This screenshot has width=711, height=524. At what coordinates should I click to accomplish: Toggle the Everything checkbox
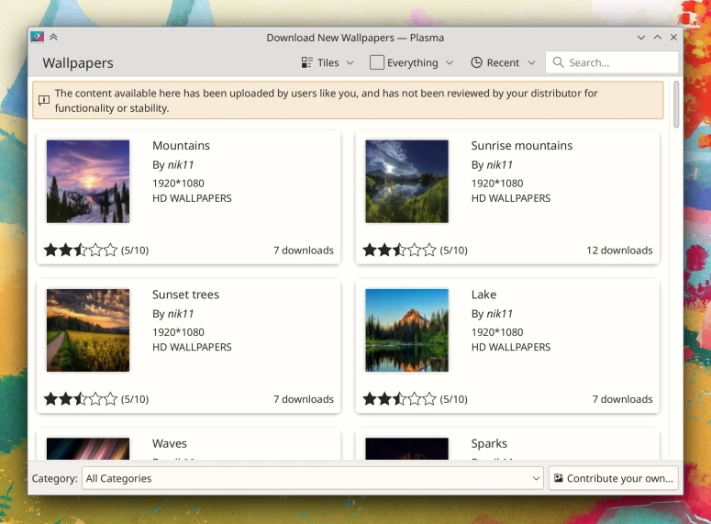377,62
